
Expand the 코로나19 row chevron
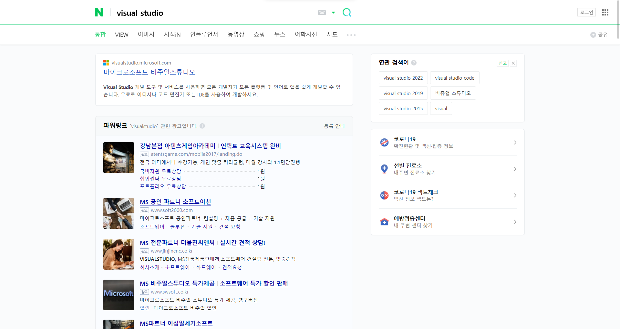pos(515,142)
